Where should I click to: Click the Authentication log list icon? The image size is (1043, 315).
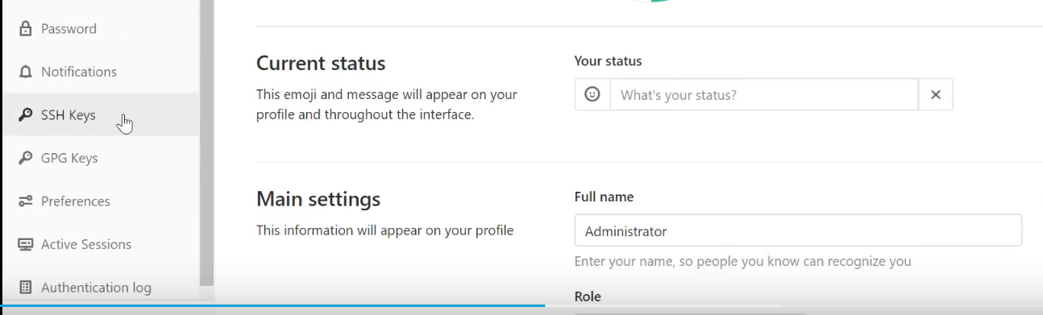[x=25, y=288]
